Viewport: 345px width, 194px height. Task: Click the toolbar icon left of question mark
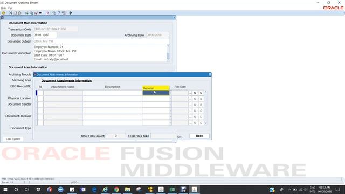coord(54,13)
